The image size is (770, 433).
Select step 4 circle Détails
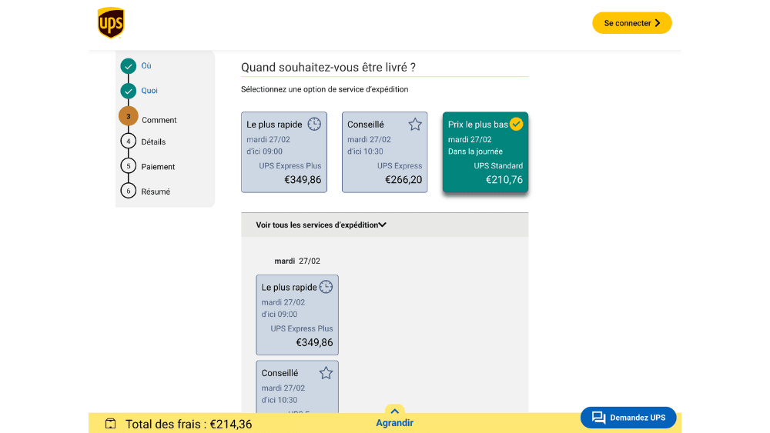[x=128, y=142]
